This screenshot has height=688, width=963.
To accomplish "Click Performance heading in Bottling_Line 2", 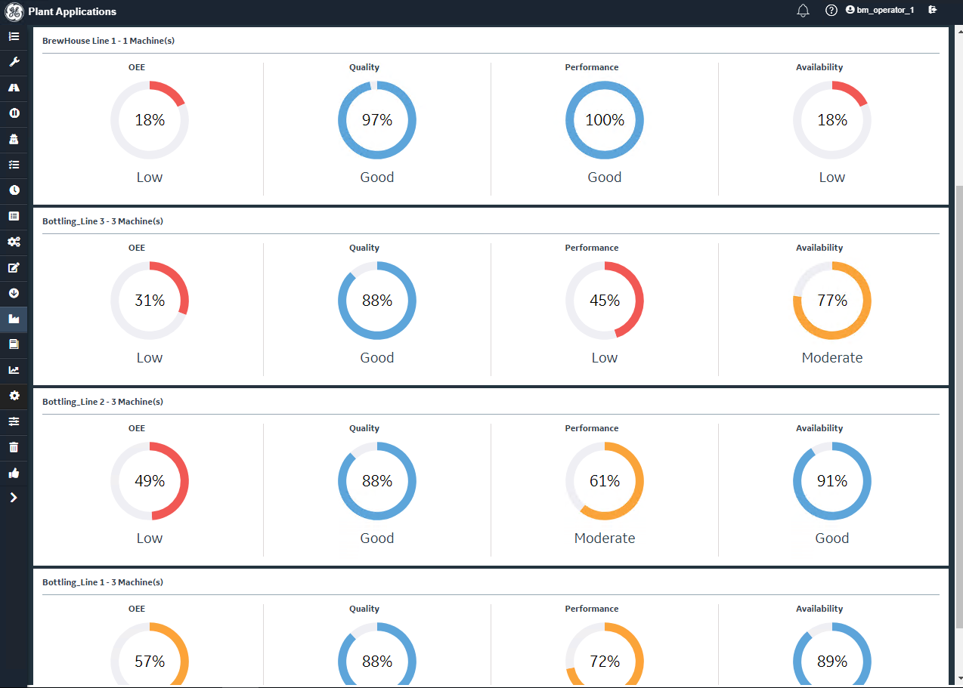I will (592, 428).
